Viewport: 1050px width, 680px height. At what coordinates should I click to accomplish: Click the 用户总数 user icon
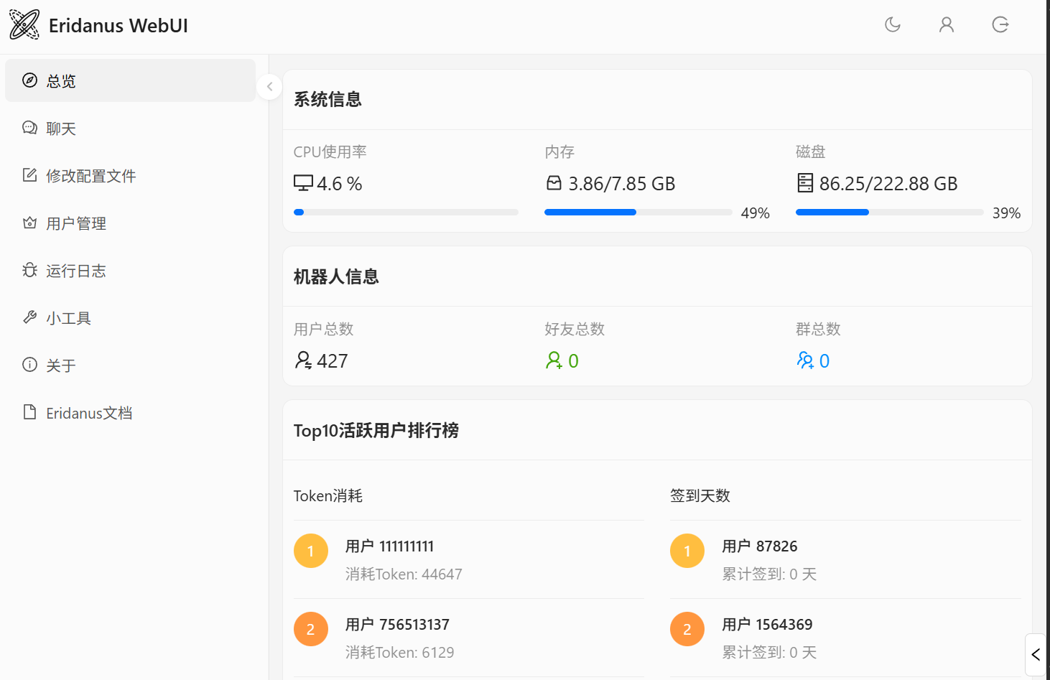pyautogui.click(x=303, y=360)
